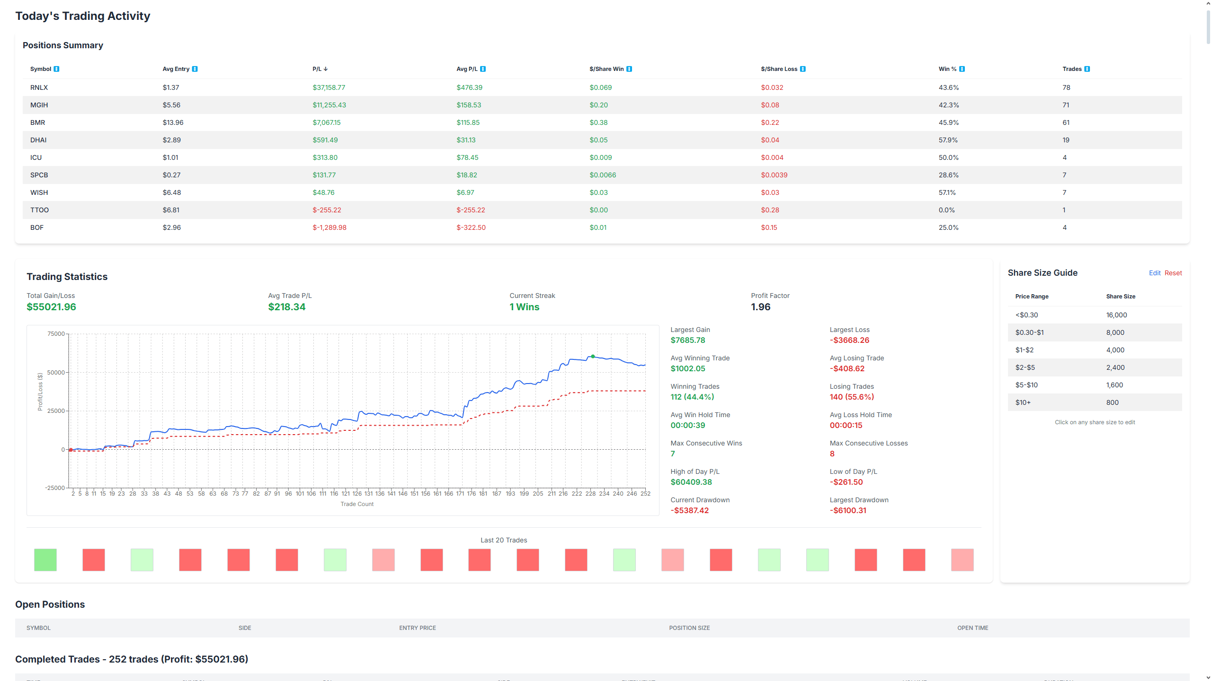Click green high point marker on chart
The height and width of the screenshot is (681, 1212).
click(593, 357)
